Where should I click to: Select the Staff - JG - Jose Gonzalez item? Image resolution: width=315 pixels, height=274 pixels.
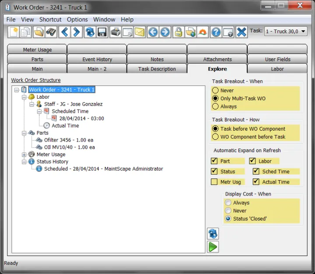tap(73, 104)
